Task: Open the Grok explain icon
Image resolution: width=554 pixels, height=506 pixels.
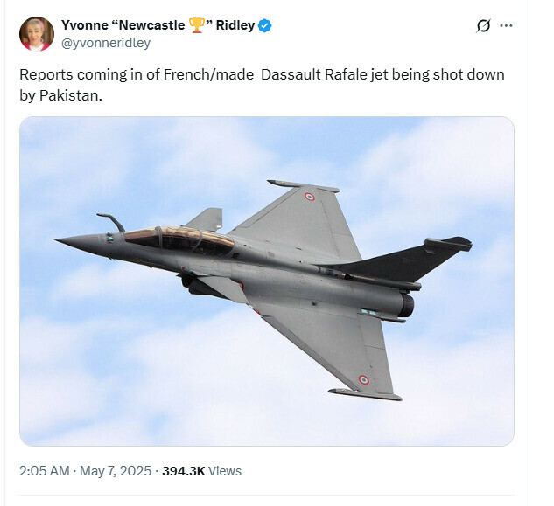Action: 483,26
